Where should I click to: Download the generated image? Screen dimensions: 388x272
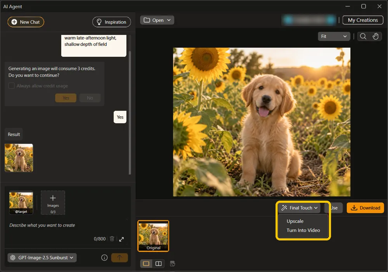365,208
